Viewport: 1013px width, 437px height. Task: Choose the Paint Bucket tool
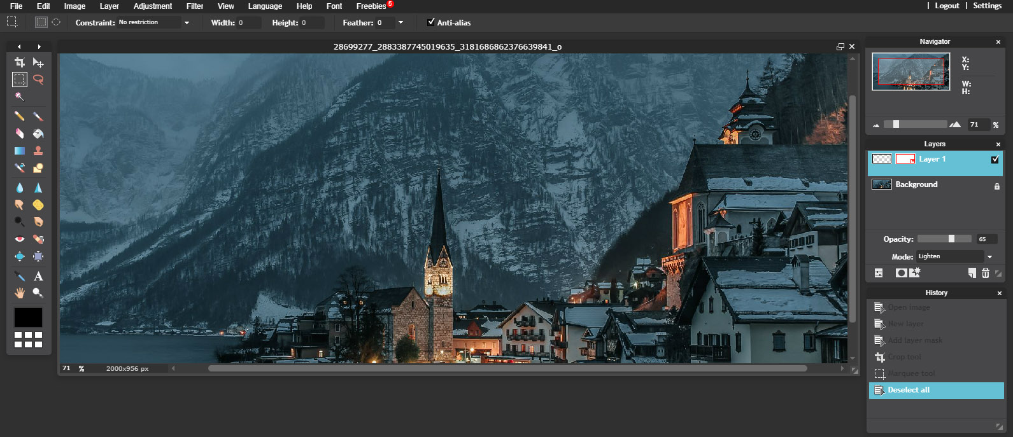point(38,134)
